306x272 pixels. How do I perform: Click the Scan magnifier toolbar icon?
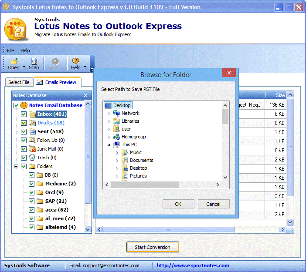coord(34,61)
